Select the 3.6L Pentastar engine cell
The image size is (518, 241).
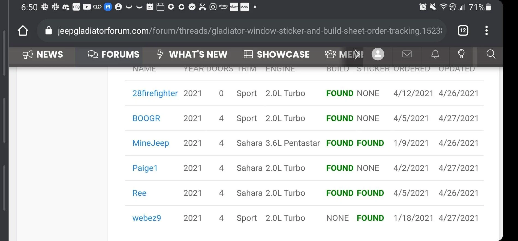[x=293, y=143]
